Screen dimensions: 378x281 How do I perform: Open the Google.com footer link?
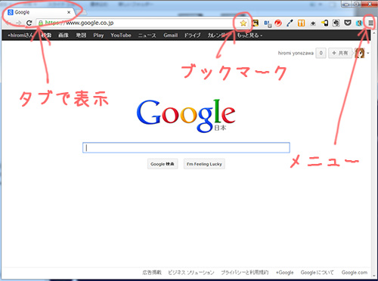click(x=355, y=273)
